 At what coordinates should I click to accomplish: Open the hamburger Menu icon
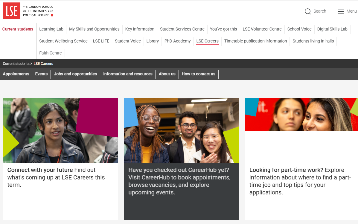(x=341, y=11)
